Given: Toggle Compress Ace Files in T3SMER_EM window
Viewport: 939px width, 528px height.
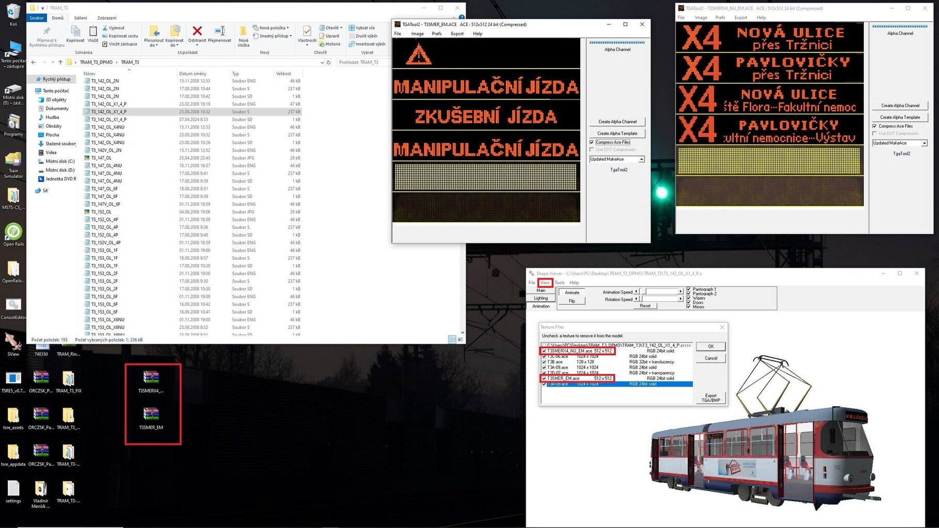Looking at the screenshot, I should [x=592, y=142].
